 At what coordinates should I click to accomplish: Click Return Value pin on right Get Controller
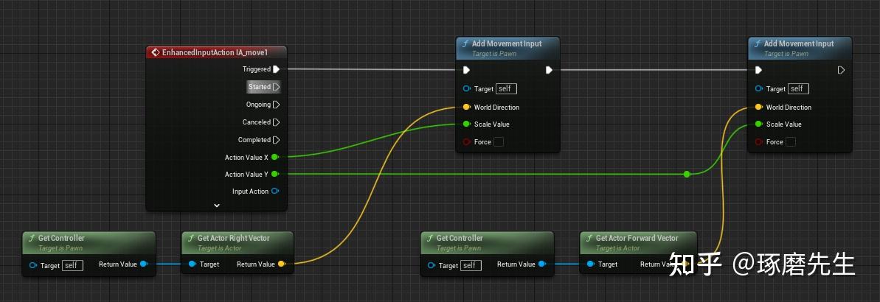tap(541, 264)
